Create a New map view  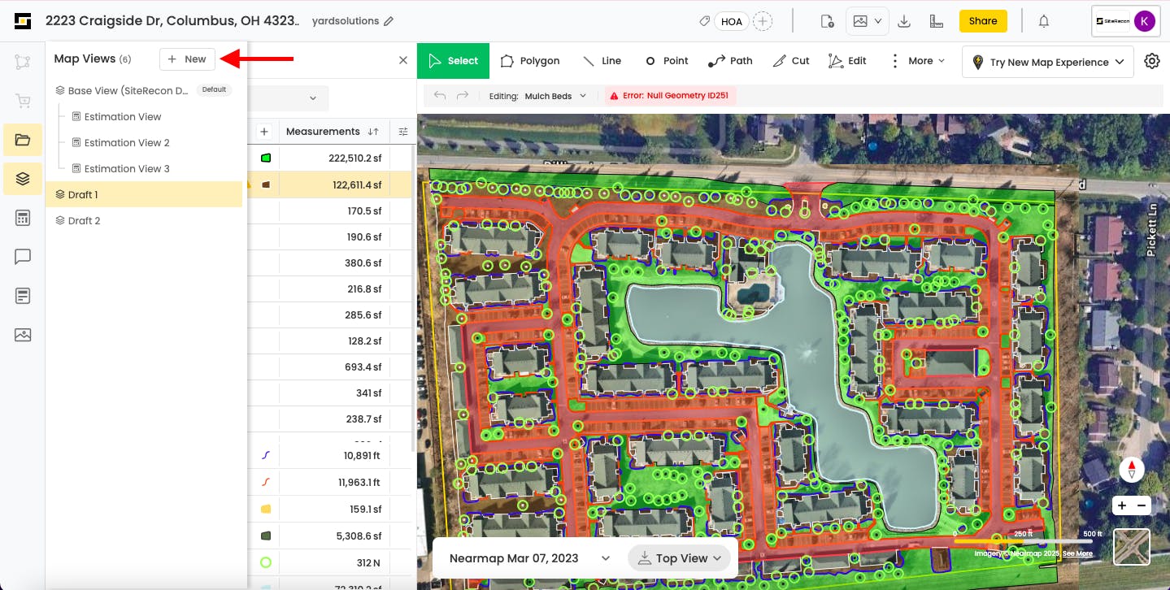point(187,59)
